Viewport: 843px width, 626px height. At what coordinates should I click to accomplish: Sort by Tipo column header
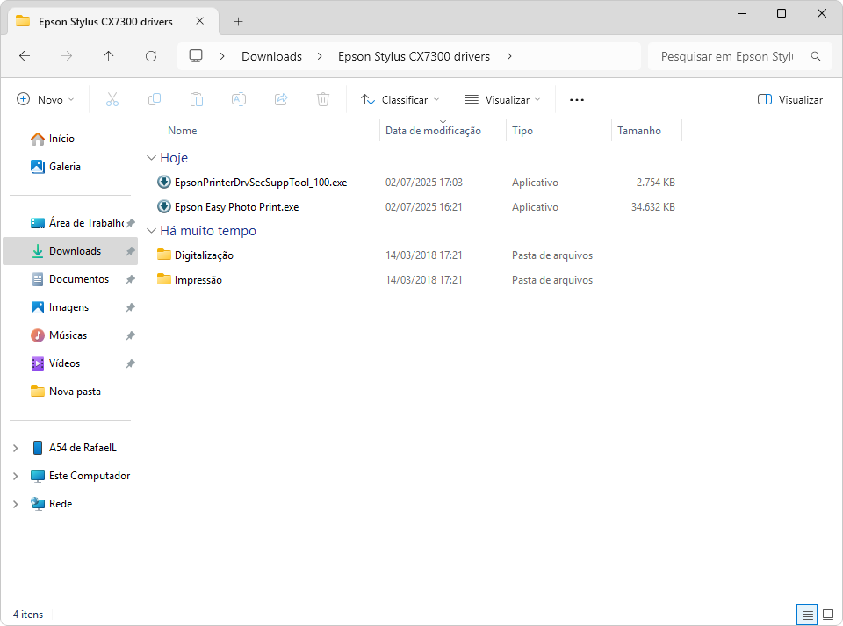point(522,131)
